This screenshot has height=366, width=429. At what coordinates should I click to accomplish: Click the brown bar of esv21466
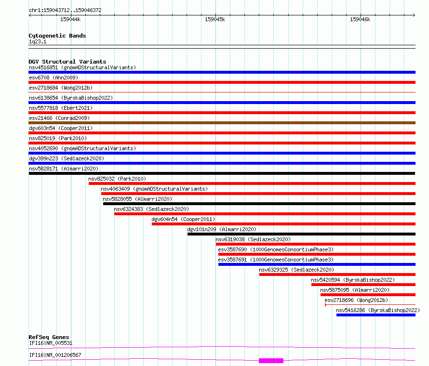click(x=222, y=123)
